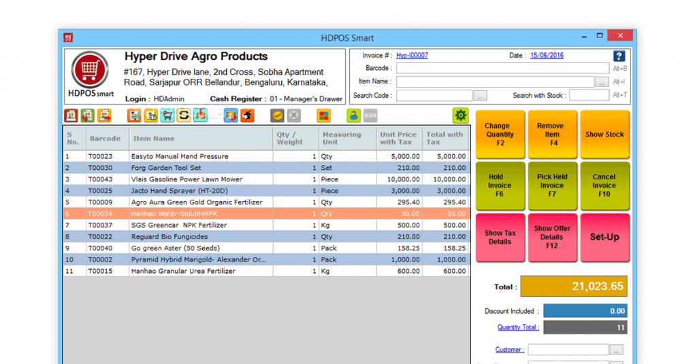Select the Easyto Manual Hand Pressure row
Image resolution: width=697 pixels, height=364 pixels.
tap(266, 156)
